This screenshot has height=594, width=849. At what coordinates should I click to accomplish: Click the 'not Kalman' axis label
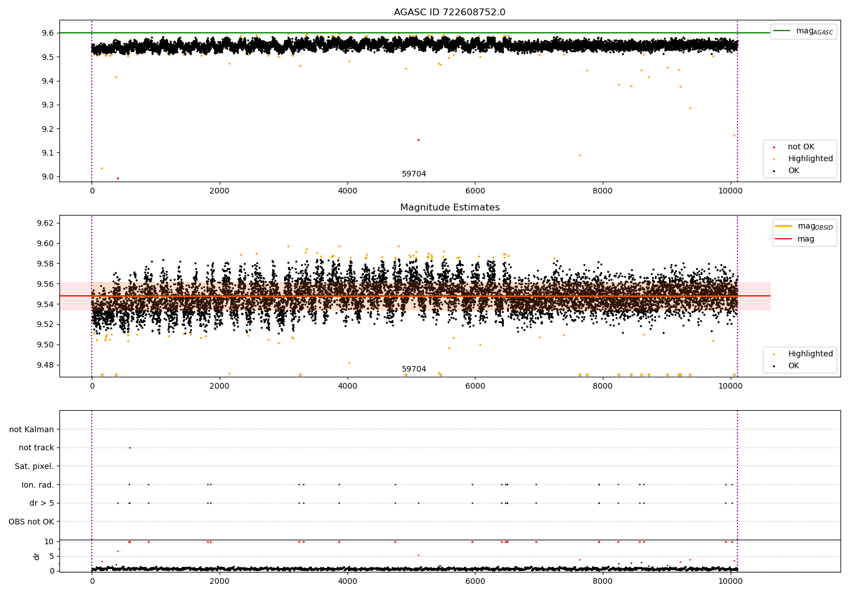32,429
